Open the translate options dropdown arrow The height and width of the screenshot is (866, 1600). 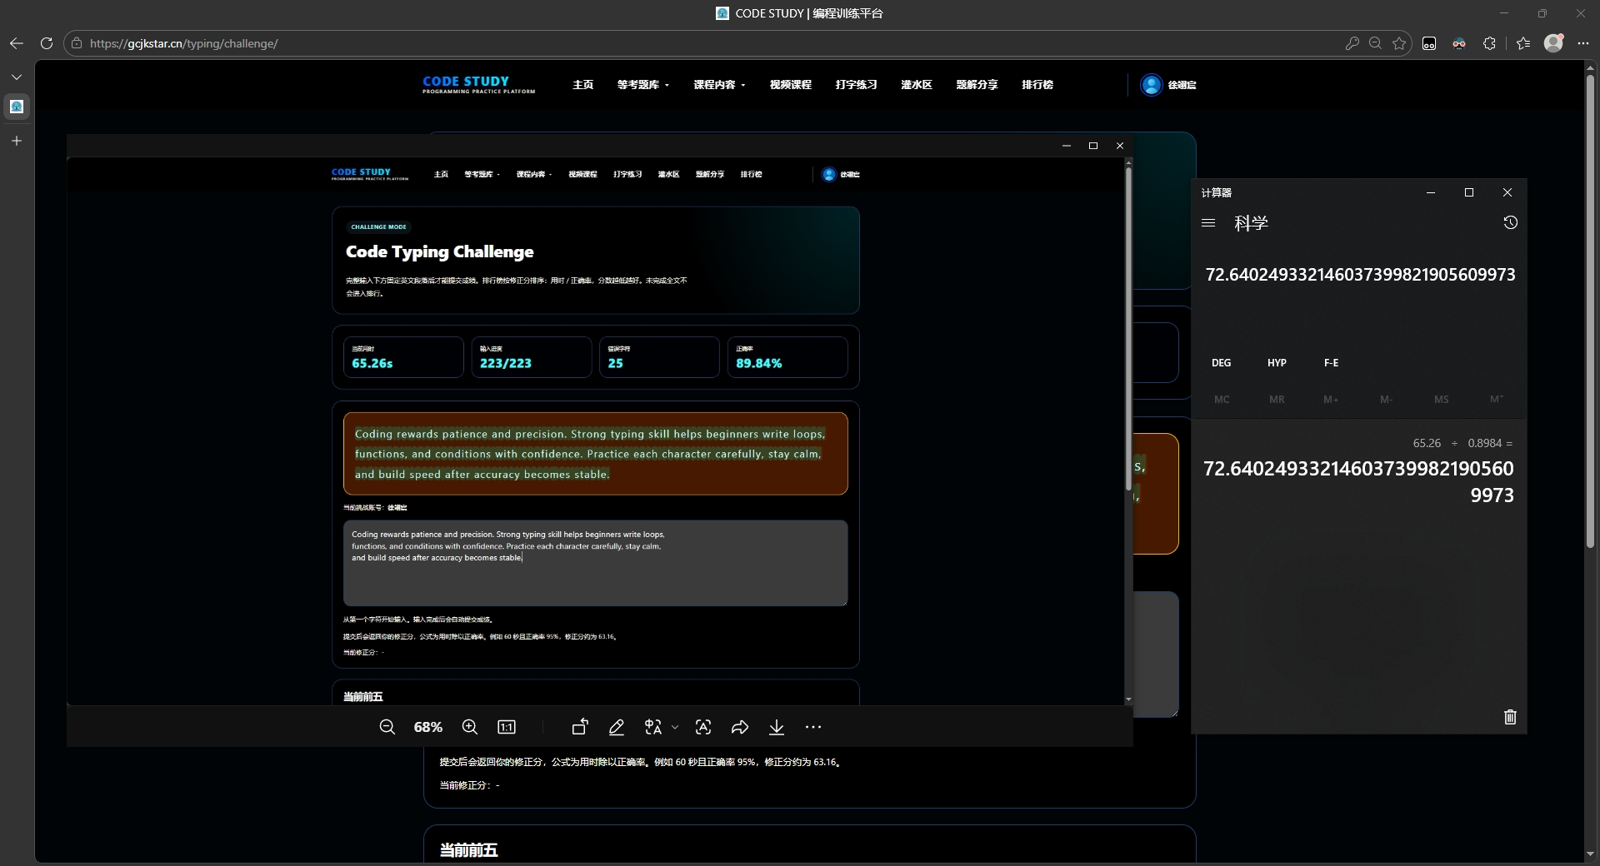(x=675, y=727)
